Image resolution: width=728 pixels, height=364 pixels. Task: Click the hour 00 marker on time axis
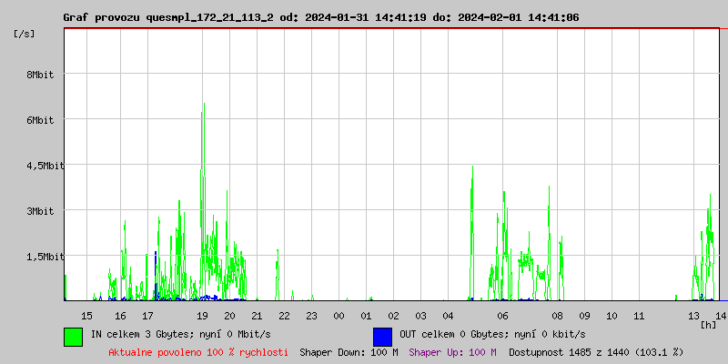[339, 315]
